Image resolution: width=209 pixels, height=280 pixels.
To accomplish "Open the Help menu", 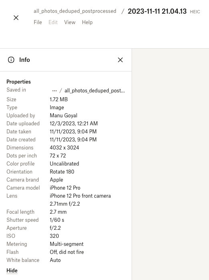I will (x=87, y=22).
